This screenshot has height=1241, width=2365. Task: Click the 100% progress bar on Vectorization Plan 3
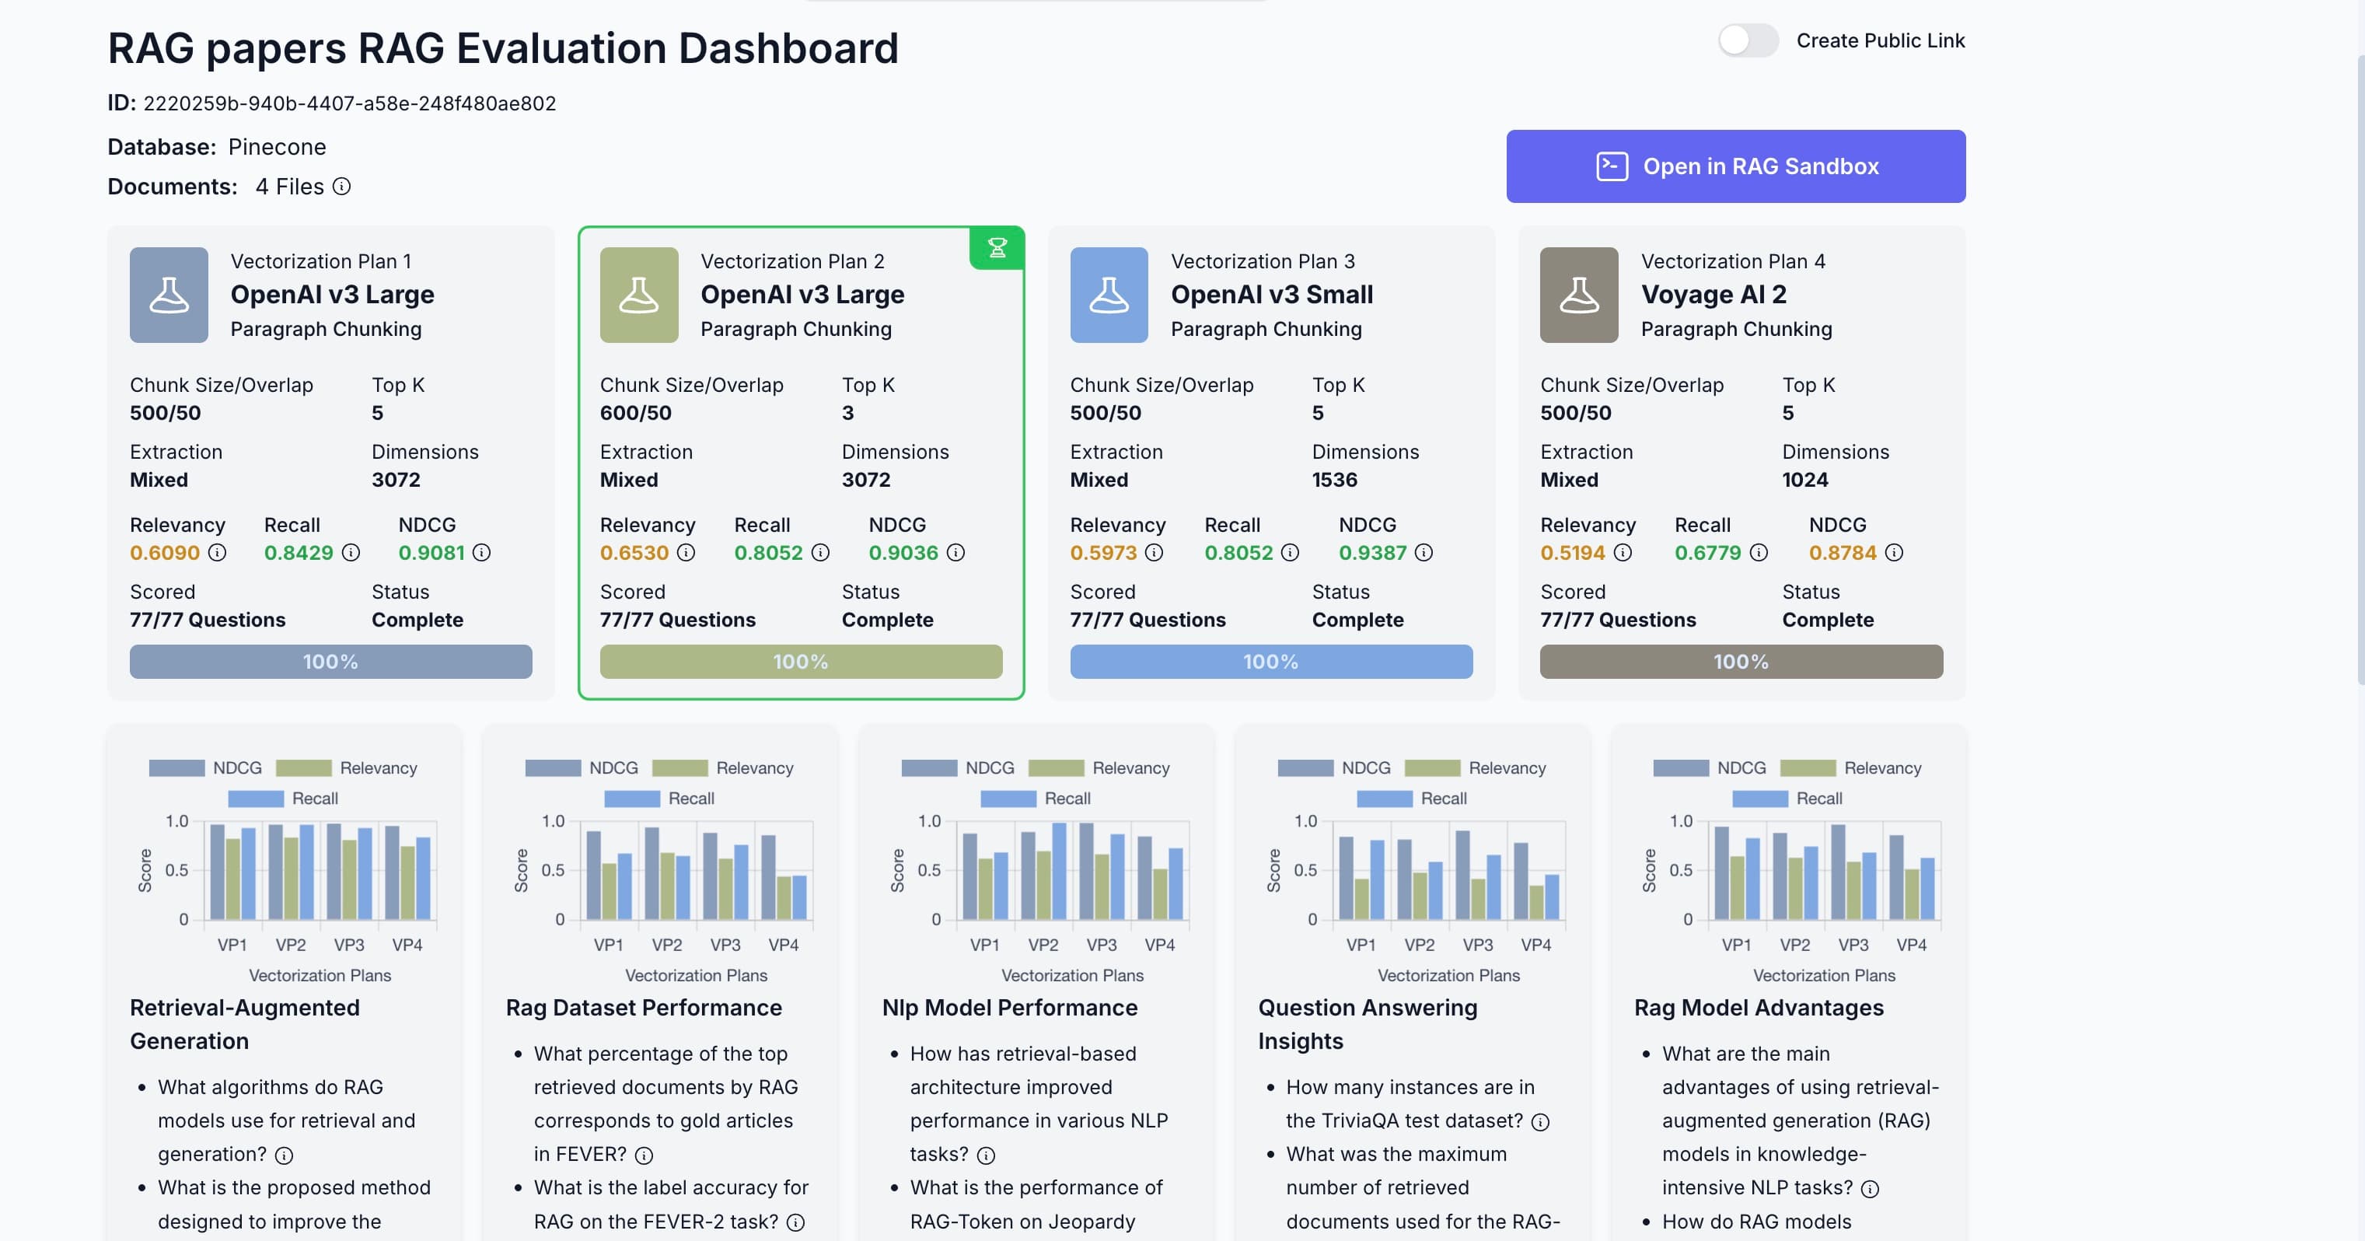(x=1270, y=661)
